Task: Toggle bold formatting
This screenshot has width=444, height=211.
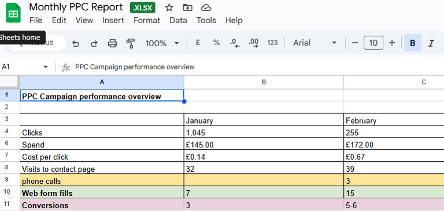Action: point(413,43)
